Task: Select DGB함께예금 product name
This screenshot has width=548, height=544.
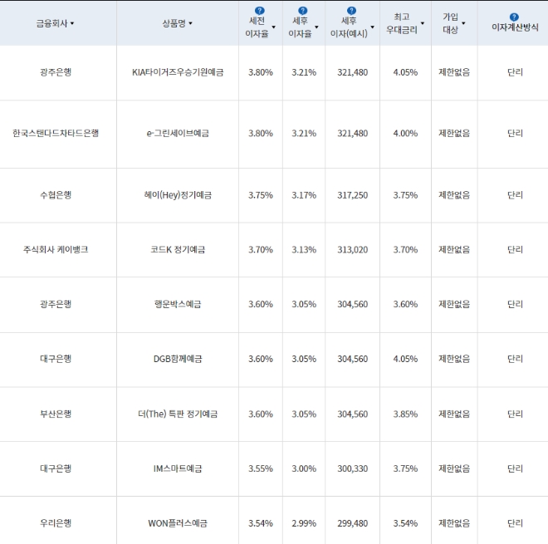Action: click(x=178, y=359)
